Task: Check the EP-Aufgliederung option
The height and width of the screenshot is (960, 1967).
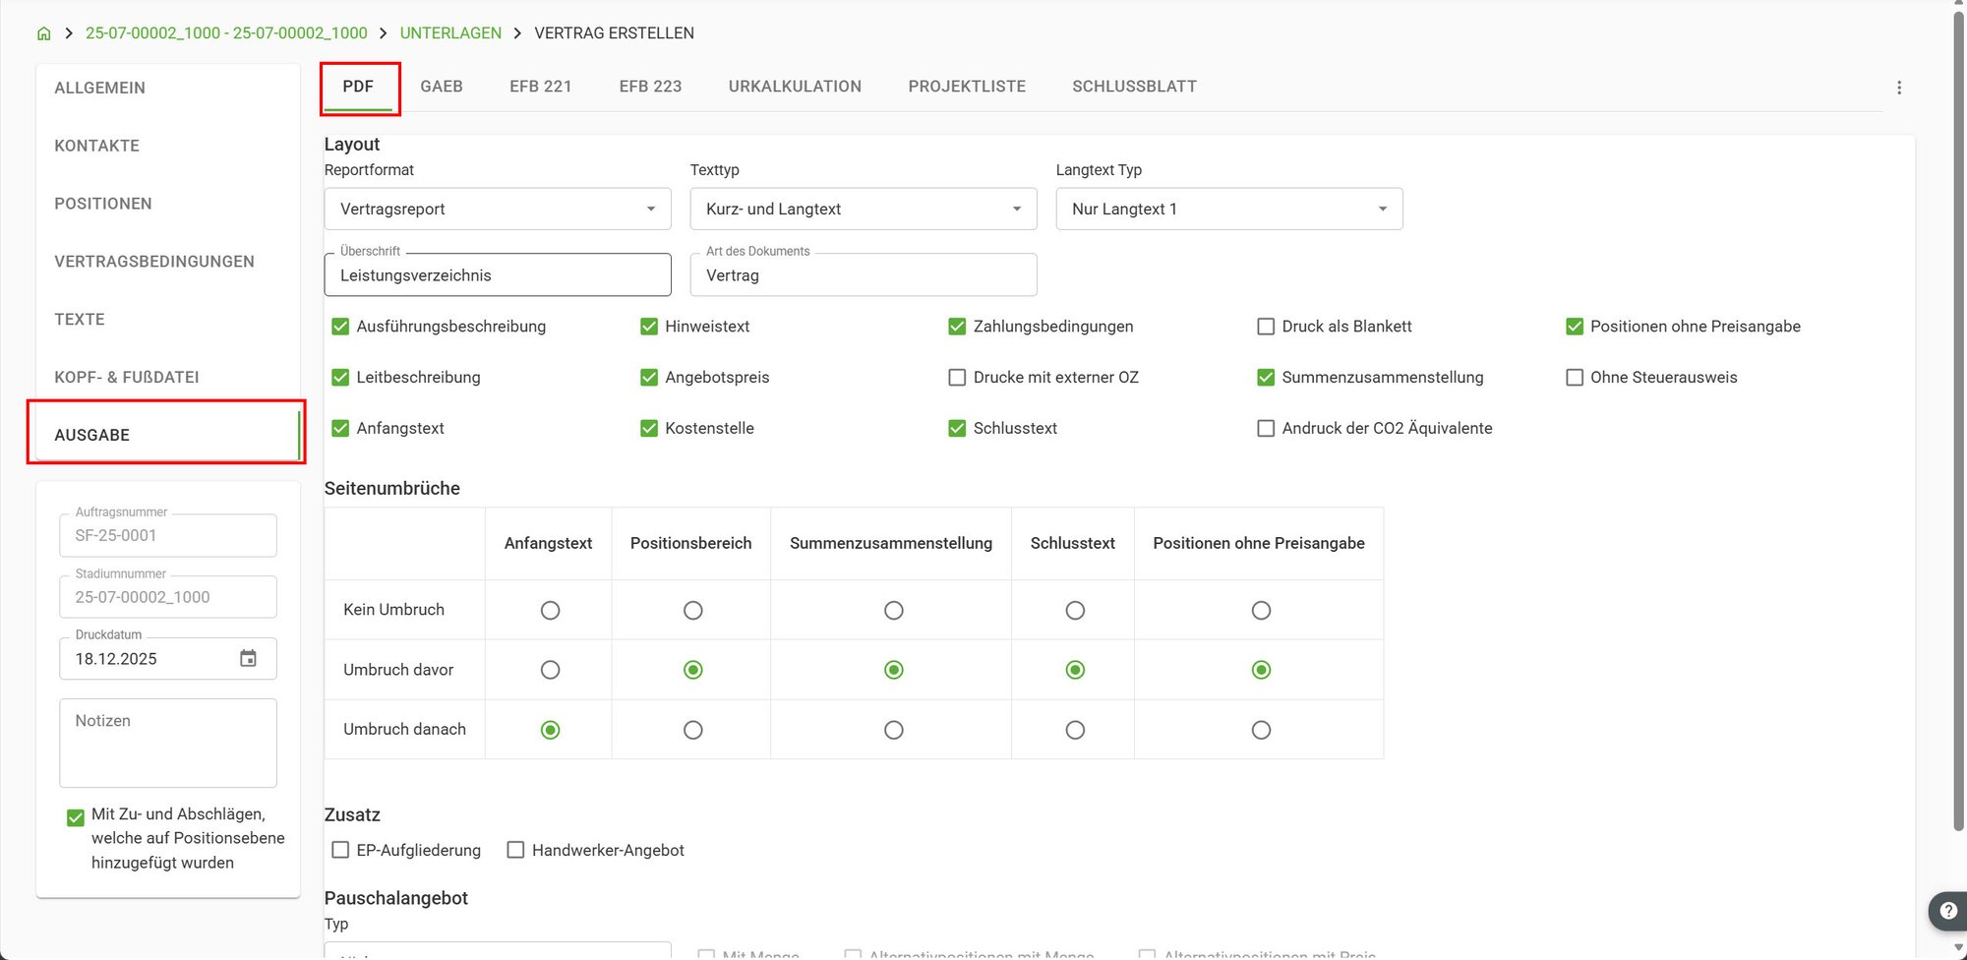Action: 340,850
